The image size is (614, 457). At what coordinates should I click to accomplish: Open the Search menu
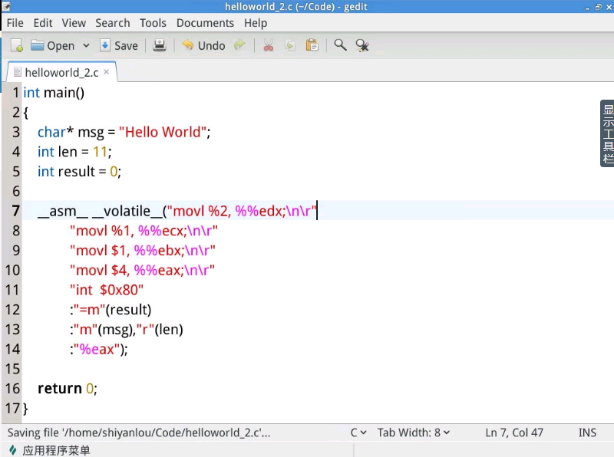pos(113,23)
